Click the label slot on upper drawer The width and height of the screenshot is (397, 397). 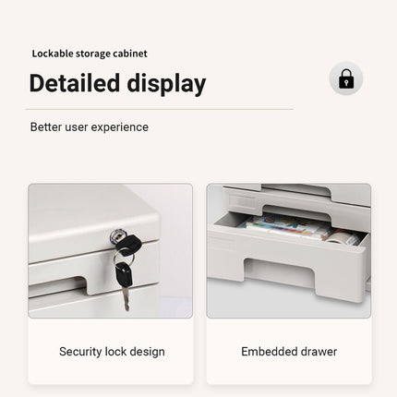coord(244,202)
